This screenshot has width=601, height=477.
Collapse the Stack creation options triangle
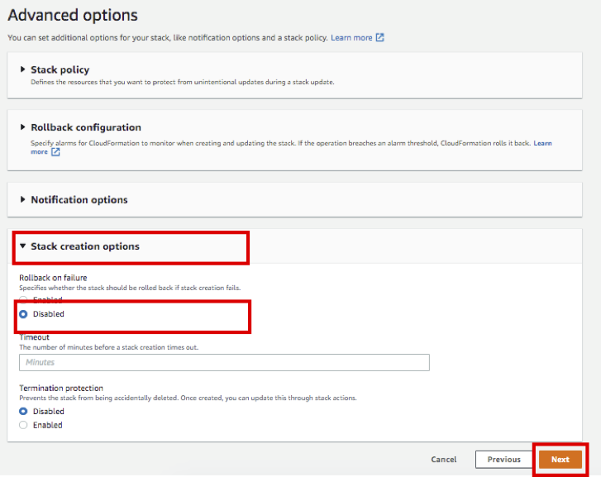23,246
